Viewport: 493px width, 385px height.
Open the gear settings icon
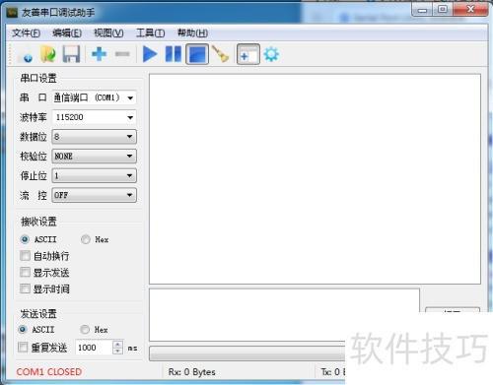point(271,54)
